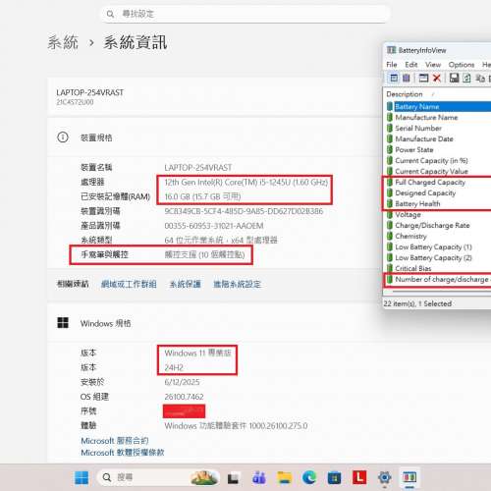Select the Serial Number row
The height and width of the screenshot is (491, 491).
pos(438,129)
